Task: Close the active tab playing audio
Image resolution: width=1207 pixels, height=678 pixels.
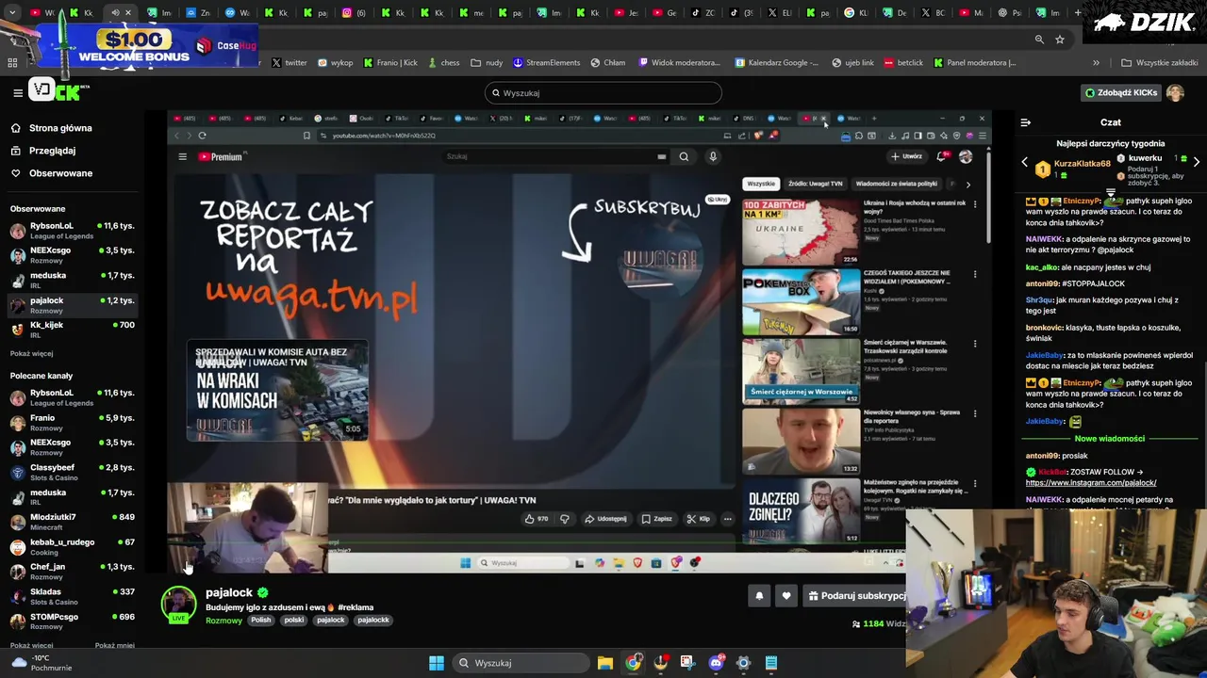Action: coord(128,13)
